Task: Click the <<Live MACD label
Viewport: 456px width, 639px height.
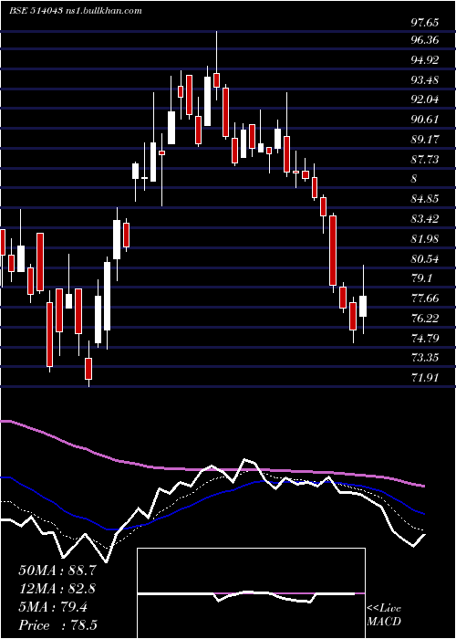Action: tap(384, 614)
